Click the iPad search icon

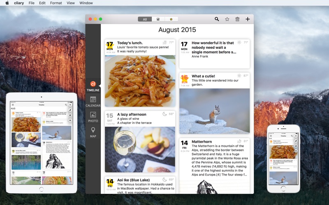66,105
